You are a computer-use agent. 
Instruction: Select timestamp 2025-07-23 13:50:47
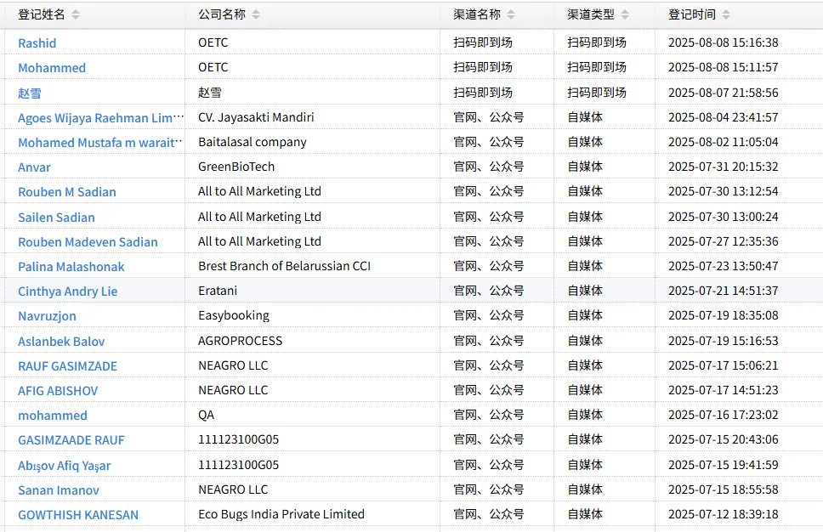[x=723, y=265]
